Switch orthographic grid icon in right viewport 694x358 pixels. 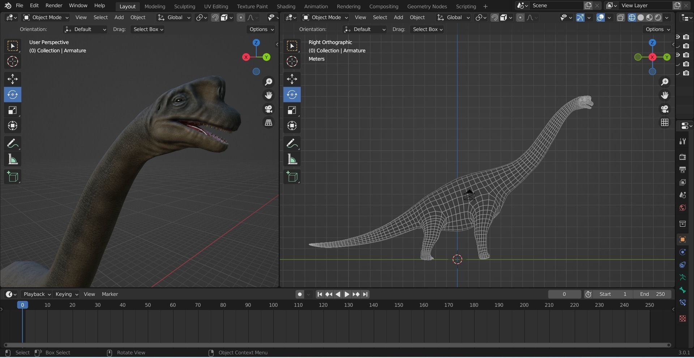click(665, 123)
